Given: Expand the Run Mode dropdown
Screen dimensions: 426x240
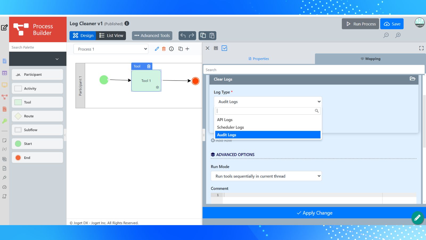Looking at the screenshot, I should coord(266,176).
